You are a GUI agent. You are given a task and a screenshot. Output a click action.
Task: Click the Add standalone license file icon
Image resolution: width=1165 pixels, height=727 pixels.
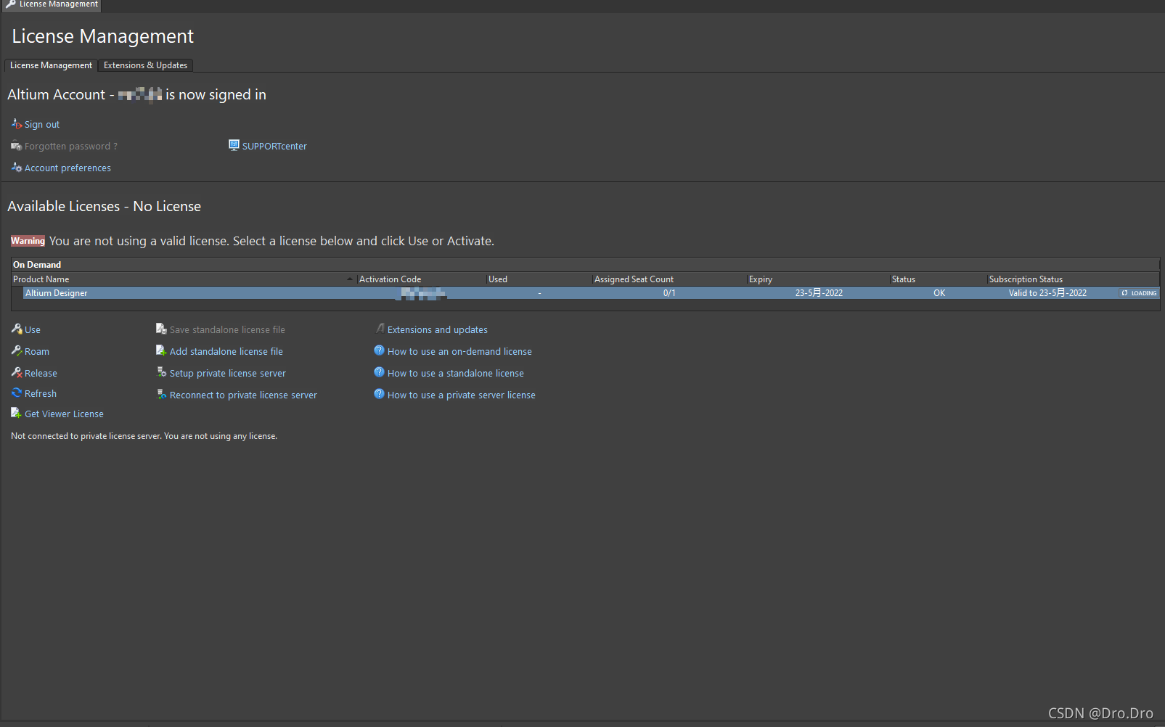[x=161, y=350]
